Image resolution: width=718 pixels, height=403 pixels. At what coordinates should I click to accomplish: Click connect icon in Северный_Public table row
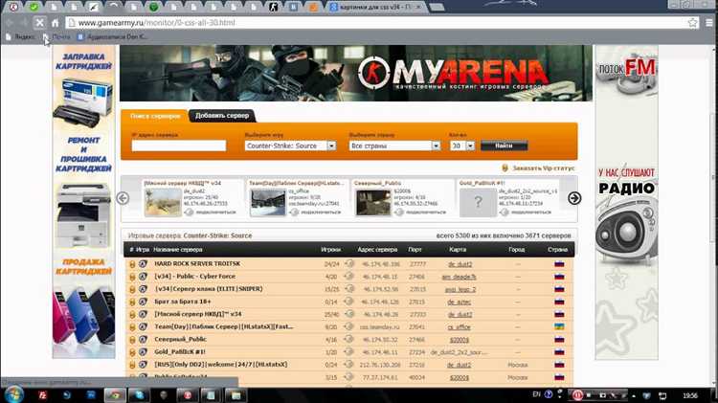coord(349,340)
